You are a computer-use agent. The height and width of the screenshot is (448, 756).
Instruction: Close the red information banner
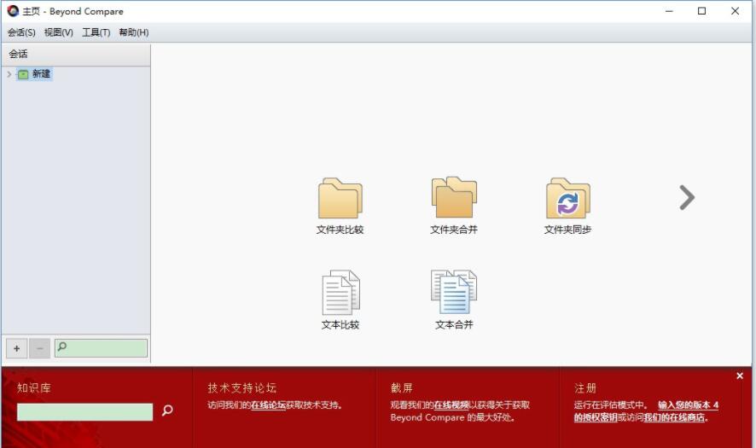click(740, 375)
